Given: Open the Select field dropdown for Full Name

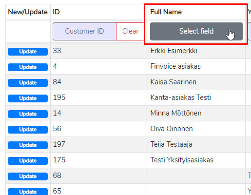Looking at the screenshot, I should click(196, 31).
